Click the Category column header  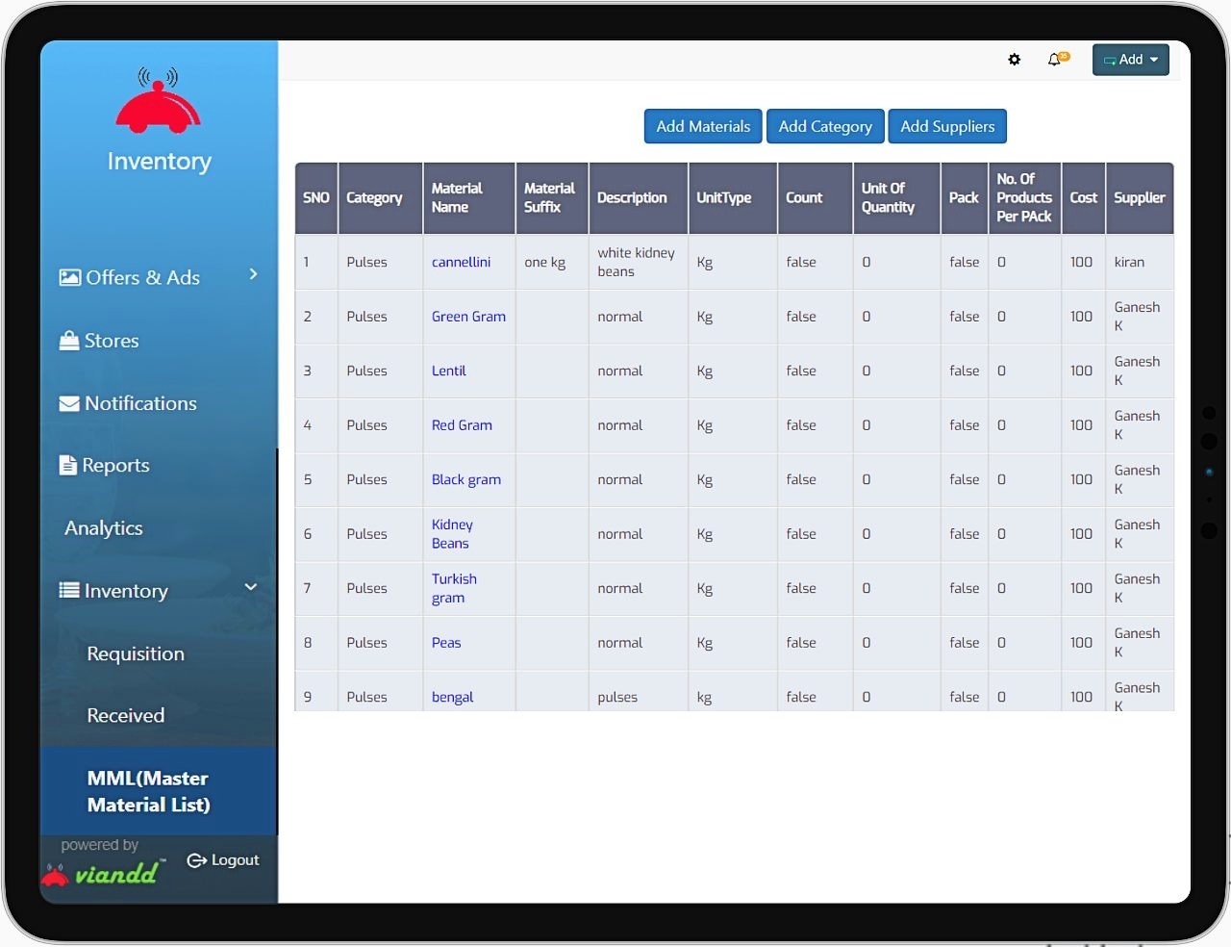click(381, 197)
